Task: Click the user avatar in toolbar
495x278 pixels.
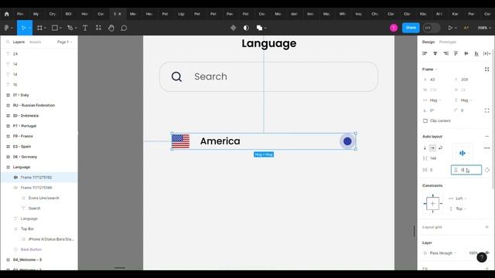Action: point(394,28)
